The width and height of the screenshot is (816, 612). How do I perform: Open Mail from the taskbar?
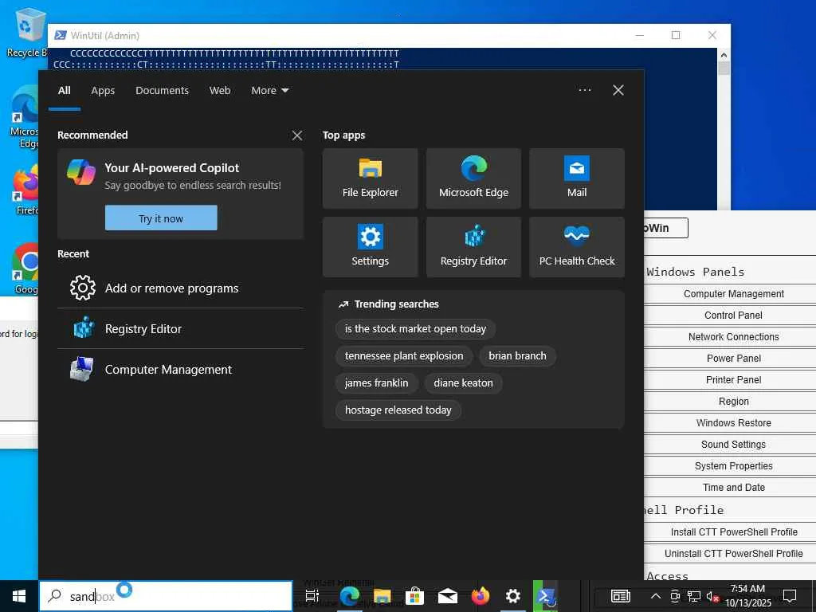[x=448, y=596]
